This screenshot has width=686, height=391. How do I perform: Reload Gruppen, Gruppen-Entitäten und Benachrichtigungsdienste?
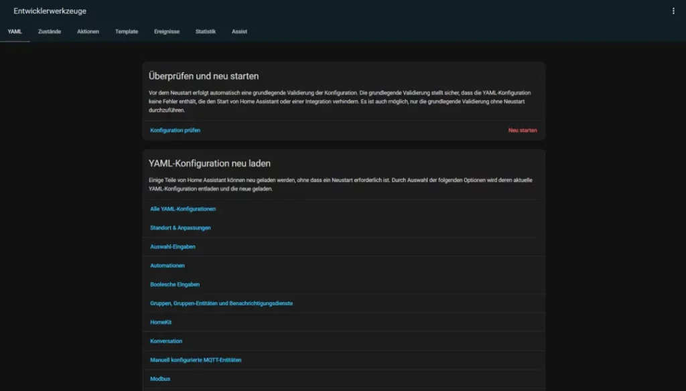pos(221,303)
